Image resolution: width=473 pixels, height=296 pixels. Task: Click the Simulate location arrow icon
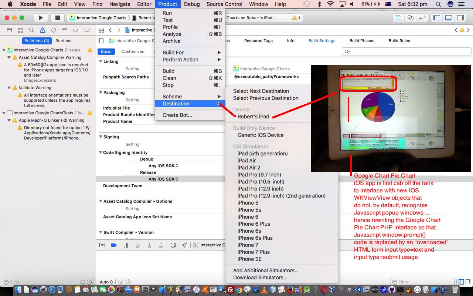[184, 245]
